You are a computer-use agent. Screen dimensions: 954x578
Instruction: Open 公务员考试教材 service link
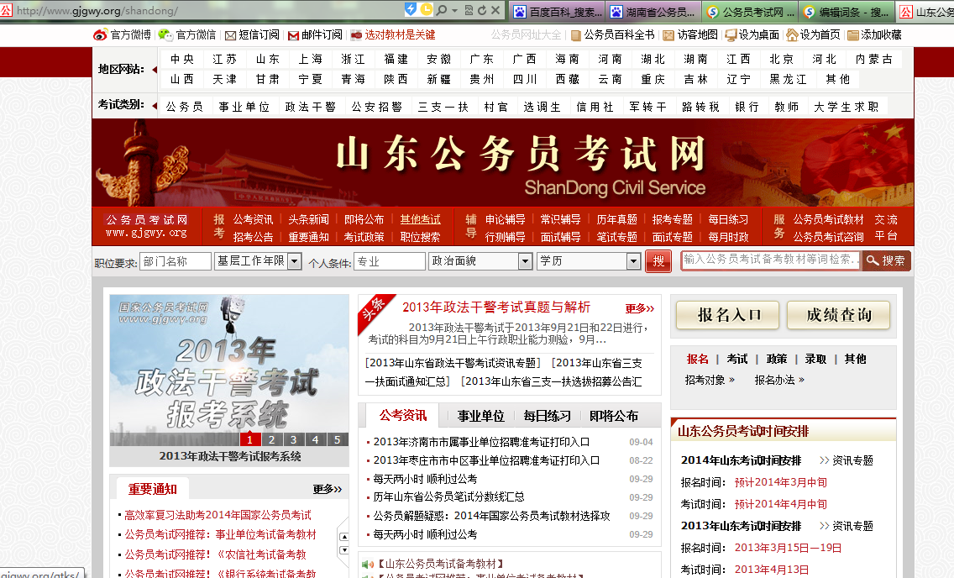pos(828,219)
